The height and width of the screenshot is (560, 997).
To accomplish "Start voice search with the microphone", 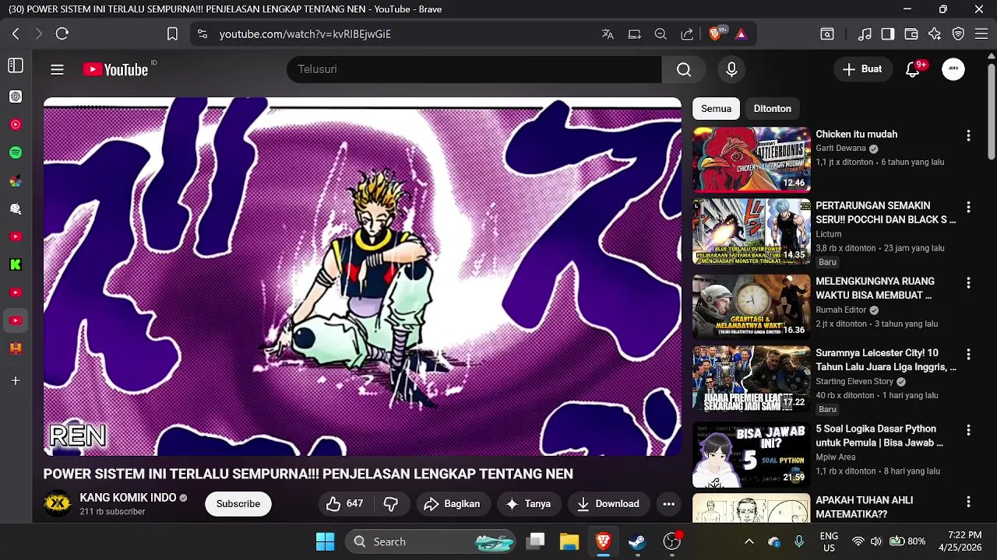I will (x=731, y=69).
